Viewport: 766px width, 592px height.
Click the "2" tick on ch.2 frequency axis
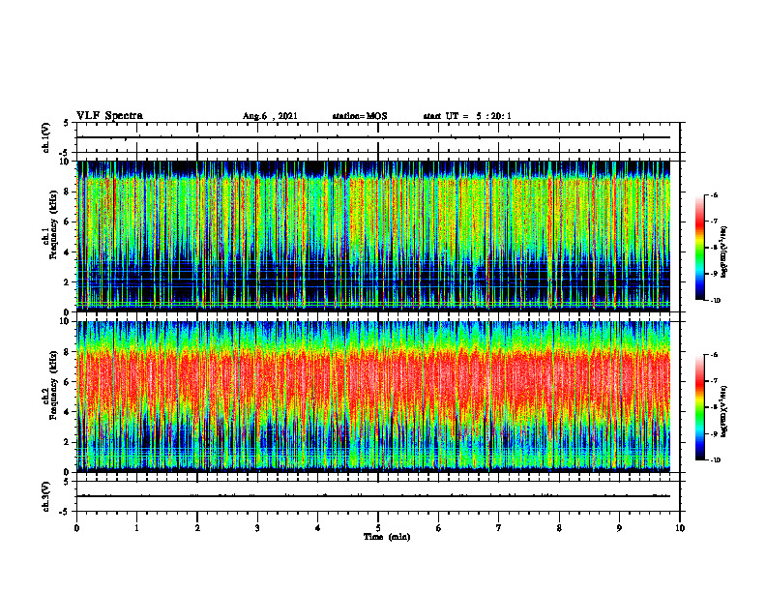pyautogui.click(x=68, y=442)
